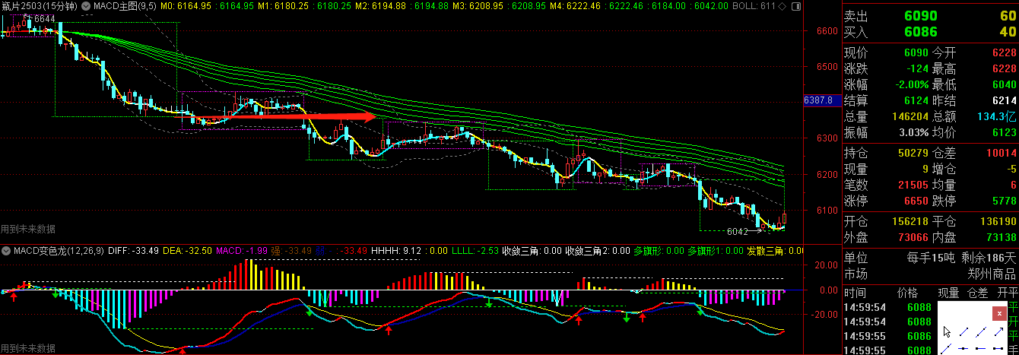Click the 今开 value 6228

pyautogui.click(x=1004, y=52)
